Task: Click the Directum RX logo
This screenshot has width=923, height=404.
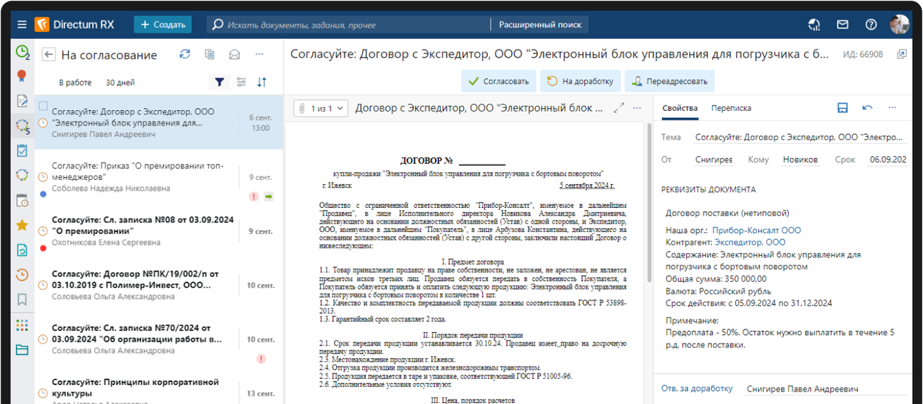Action: (74, 25)
